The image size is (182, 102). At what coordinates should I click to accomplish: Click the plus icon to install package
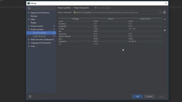(165, 20)
